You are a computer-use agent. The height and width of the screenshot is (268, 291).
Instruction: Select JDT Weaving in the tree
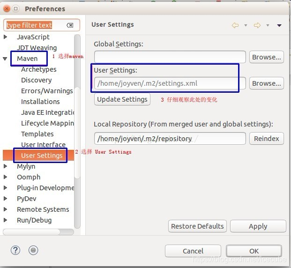pos(37,48)
